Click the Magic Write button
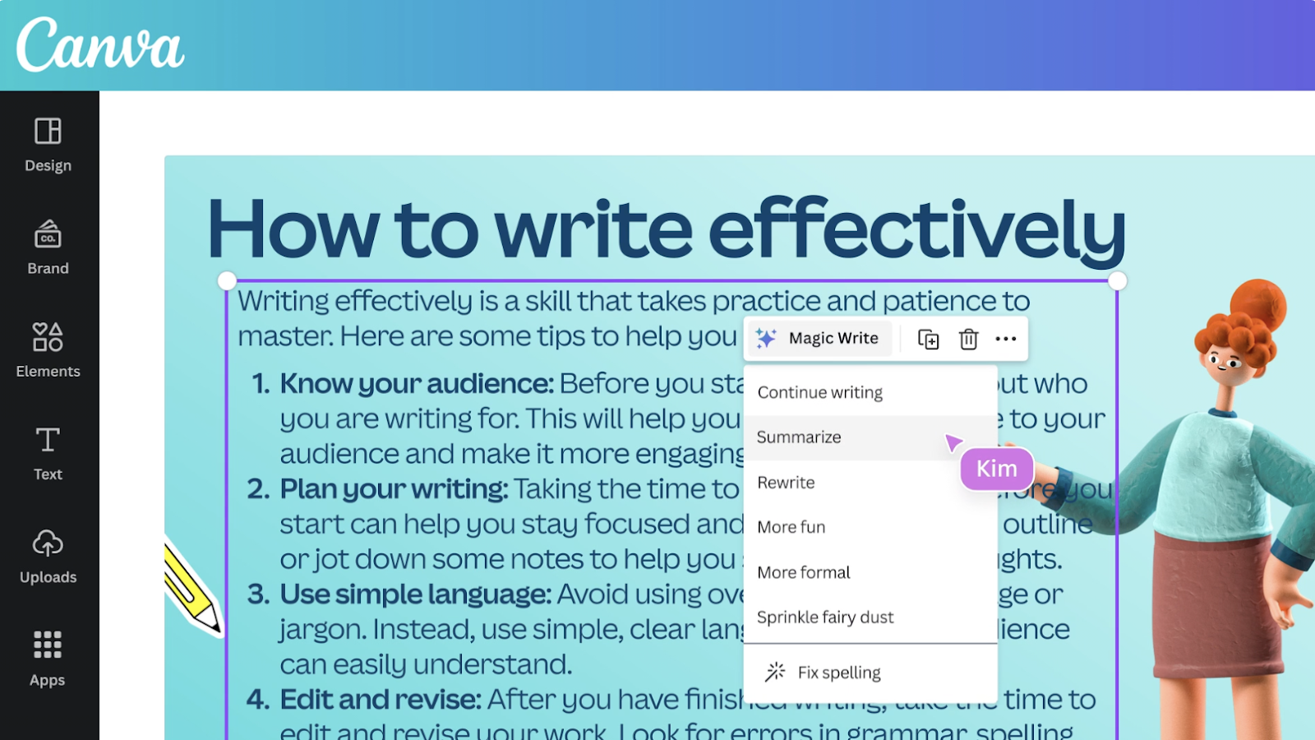This screenshot has width=1315, height=740. (819, 338)
